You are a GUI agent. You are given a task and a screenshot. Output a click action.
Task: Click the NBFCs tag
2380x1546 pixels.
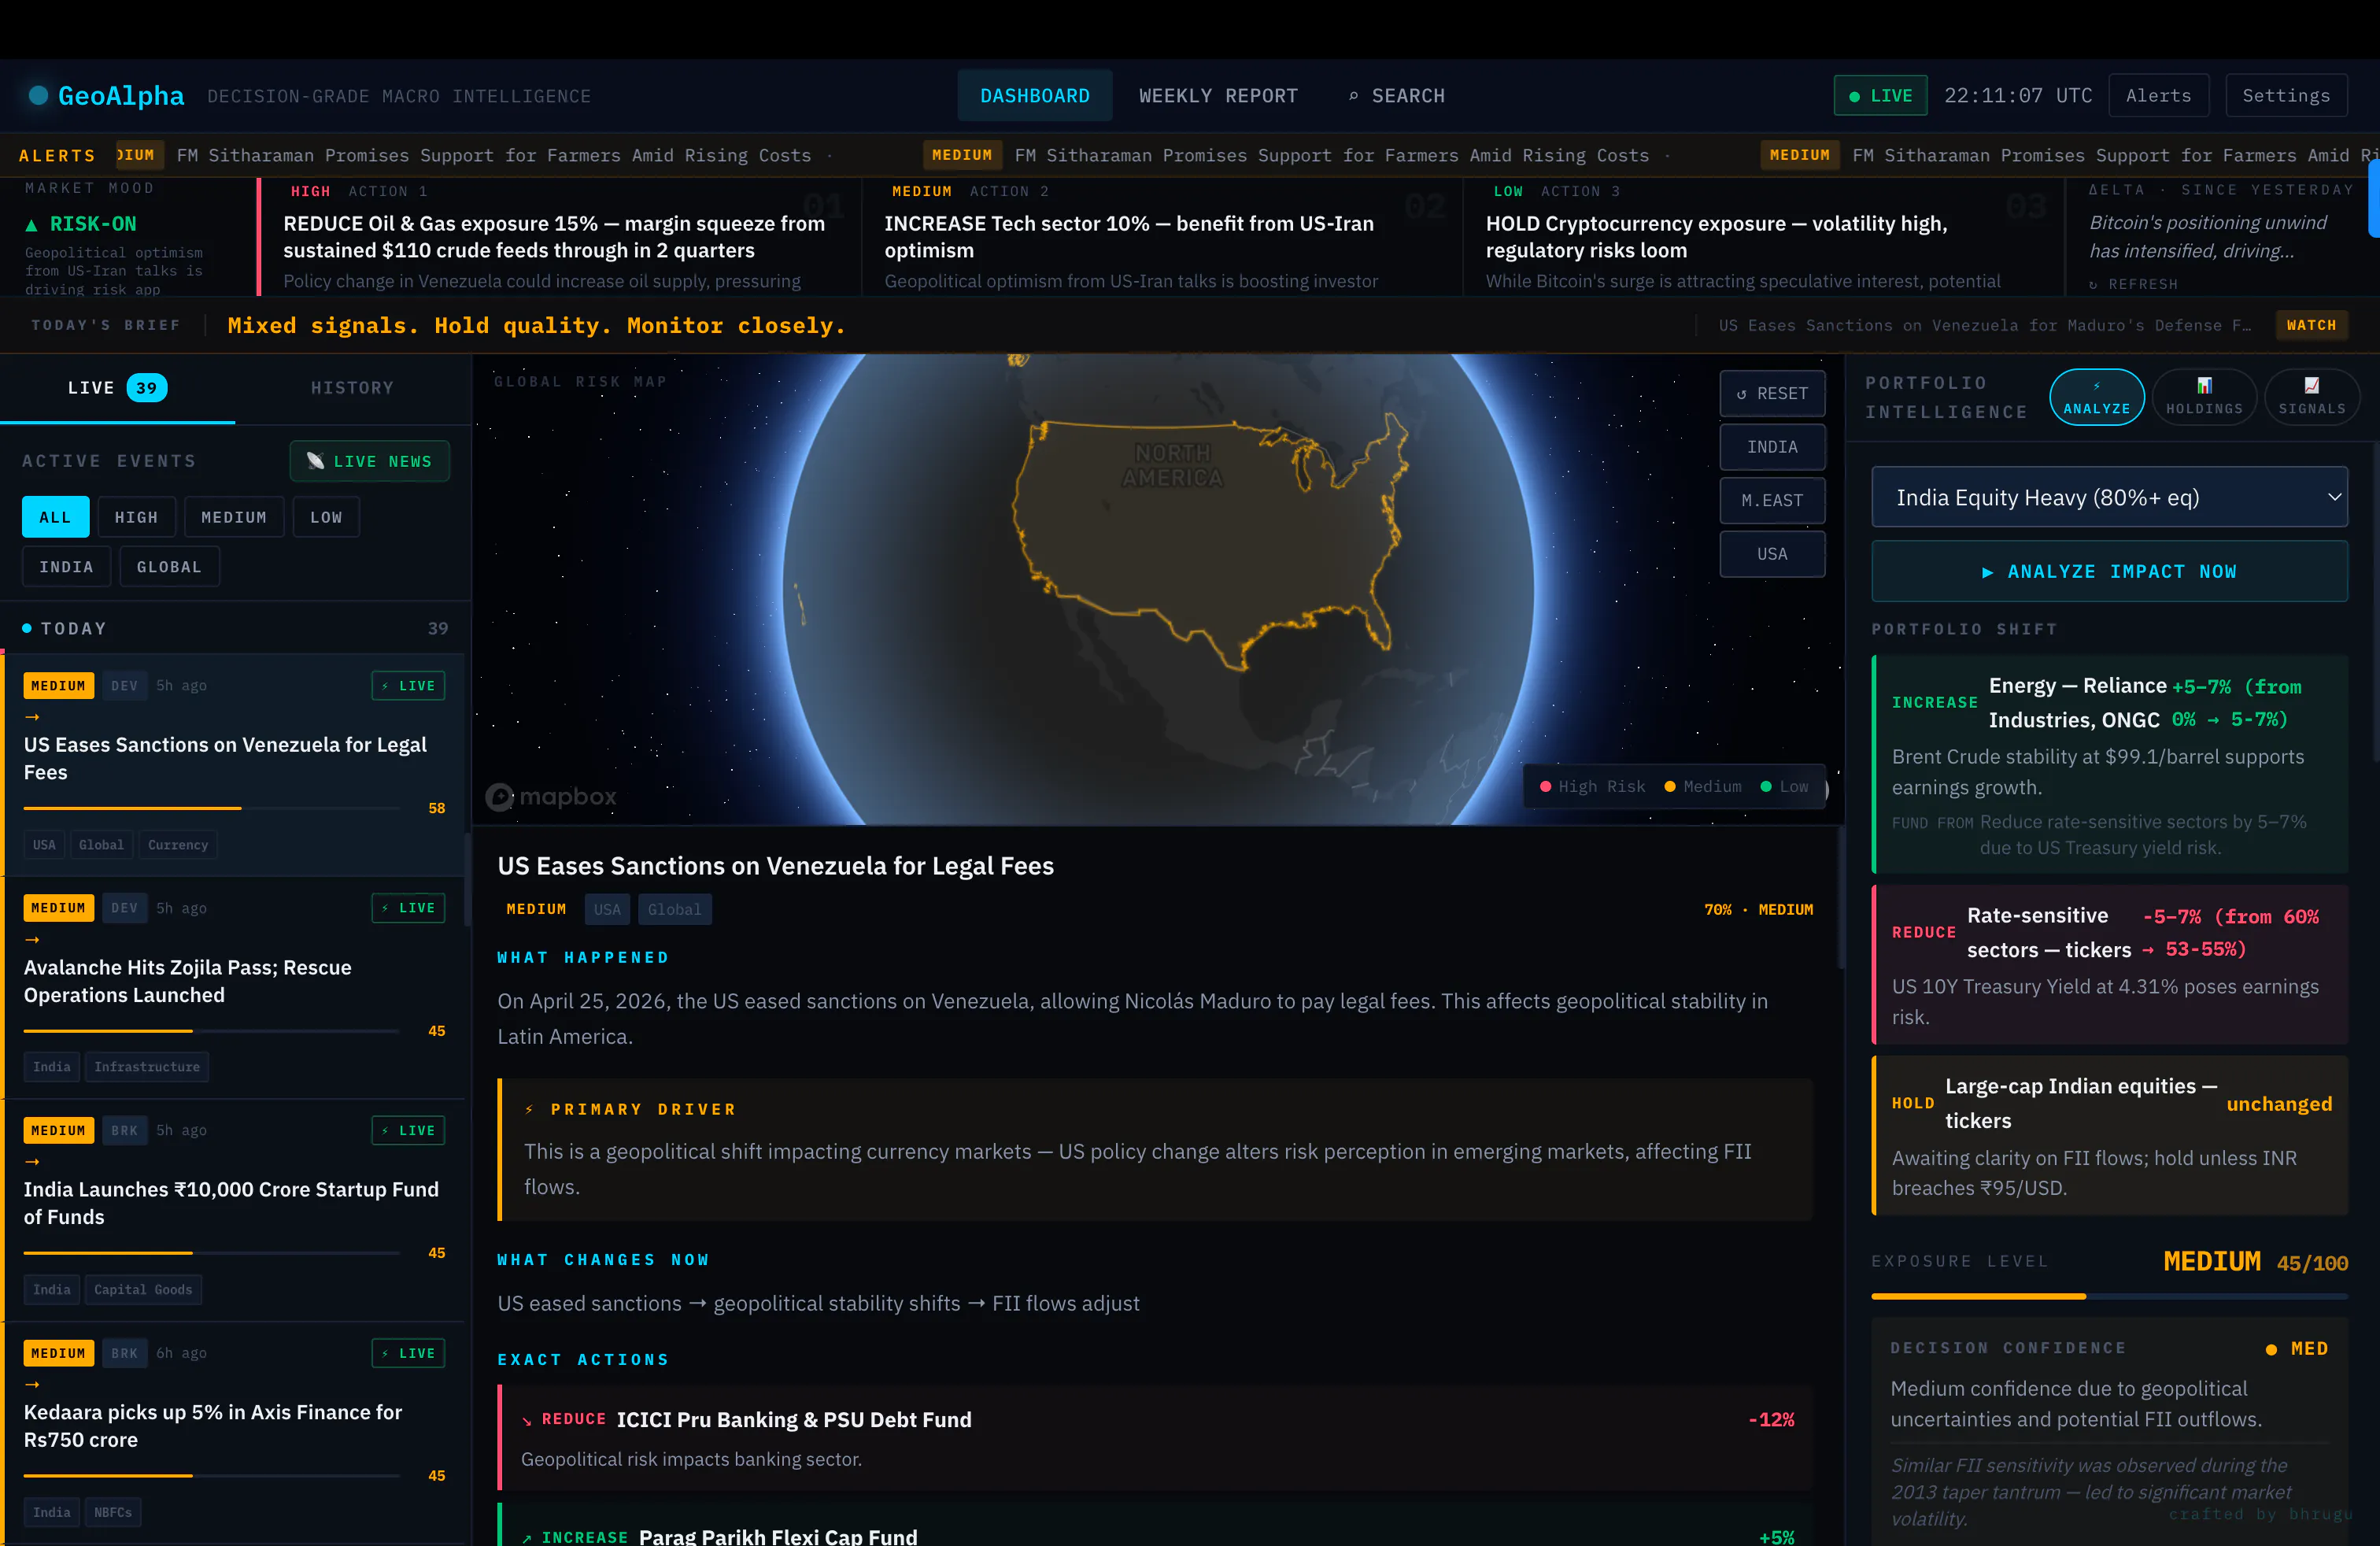113,1513
